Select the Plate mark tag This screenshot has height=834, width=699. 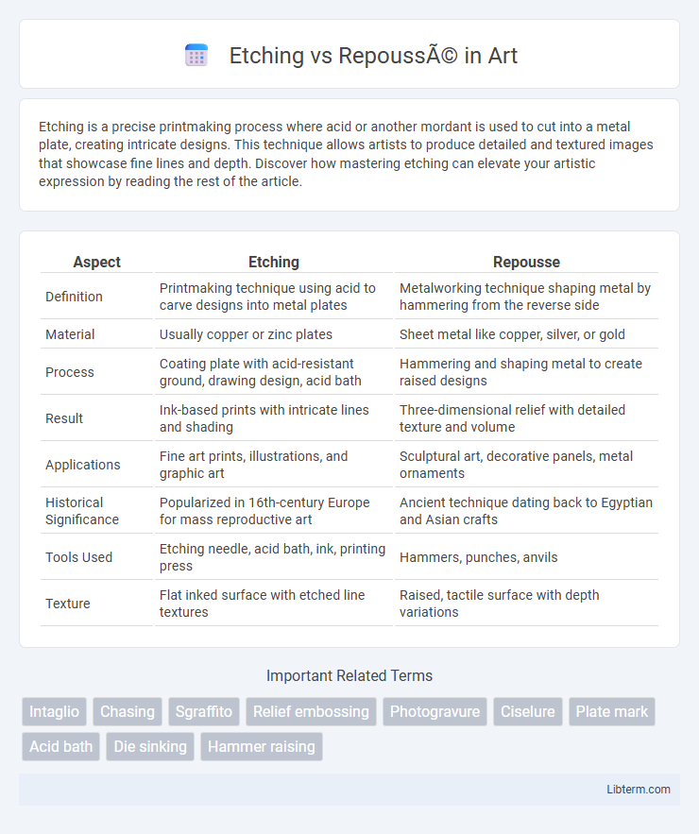click(x=612, y=711)
